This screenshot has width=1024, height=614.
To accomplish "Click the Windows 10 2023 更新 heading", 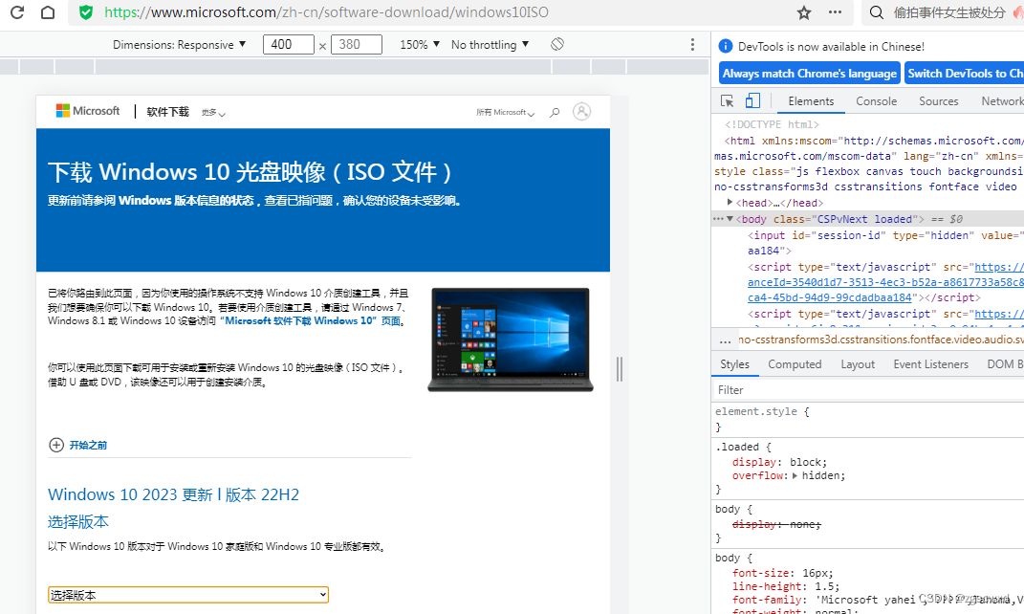I will [173, 494].
